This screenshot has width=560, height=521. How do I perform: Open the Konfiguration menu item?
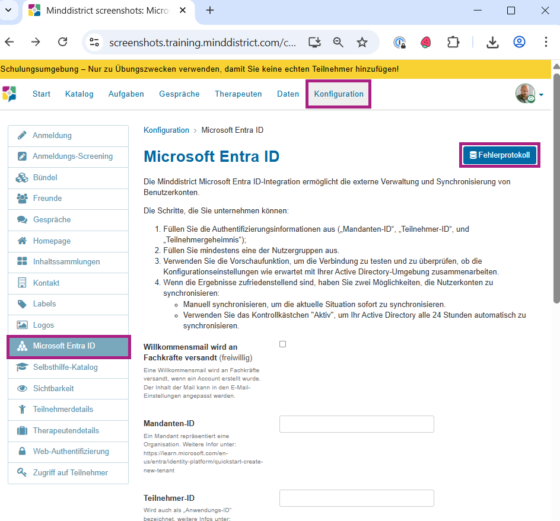point(339,94)
